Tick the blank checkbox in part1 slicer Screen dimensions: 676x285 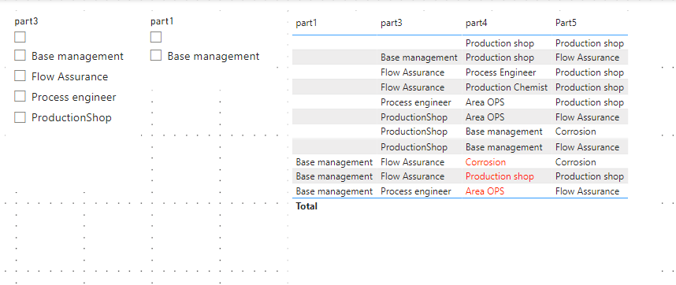[156, 38]
